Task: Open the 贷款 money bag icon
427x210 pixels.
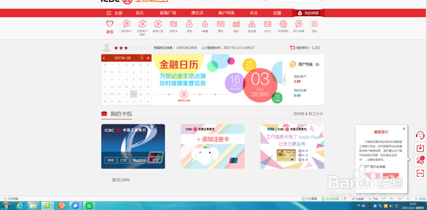Action: pos(189,24)
